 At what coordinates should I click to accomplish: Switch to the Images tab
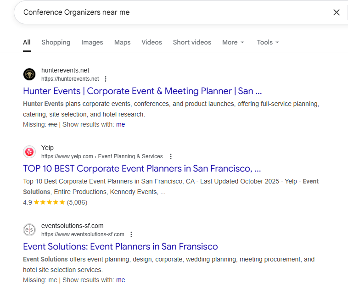tap(92, 42)
